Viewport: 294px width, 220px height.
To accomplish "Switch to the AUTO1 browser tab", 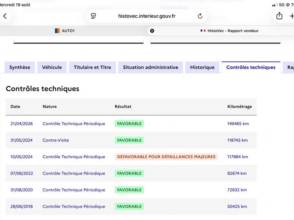I will click(x=65, y=31).
